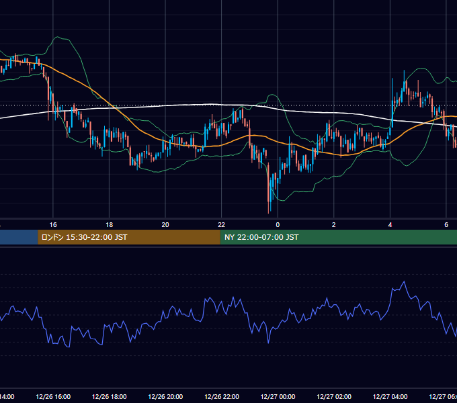Click the 22 hour label on the price chart axis

[222, 225]
